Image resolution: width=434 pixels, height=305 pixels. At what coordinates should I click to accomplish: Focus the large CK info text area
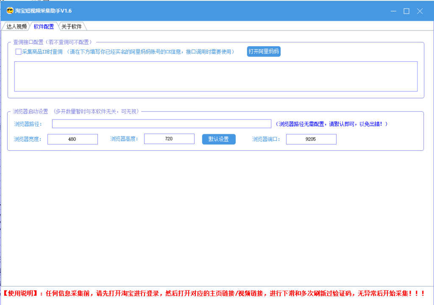coord(216,76)
